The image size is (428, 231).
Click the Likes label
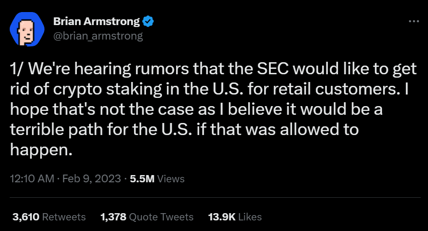click(250, 217)
